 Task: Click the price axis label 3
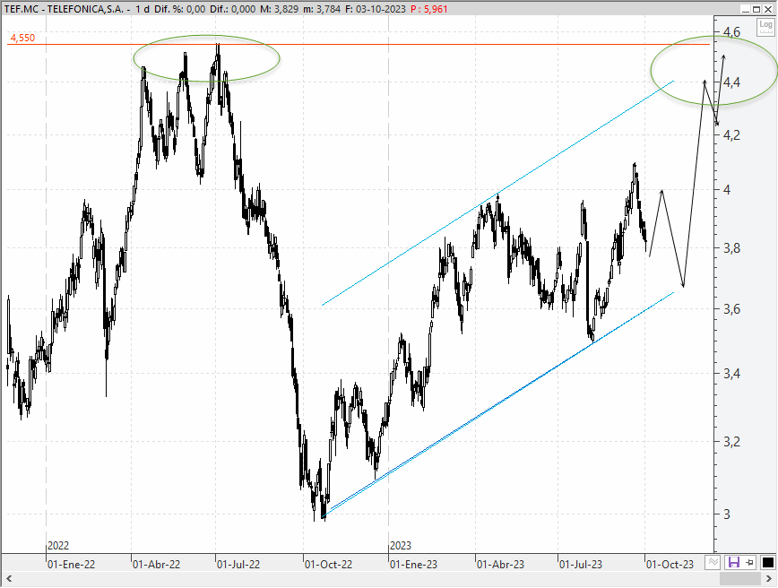727,514
